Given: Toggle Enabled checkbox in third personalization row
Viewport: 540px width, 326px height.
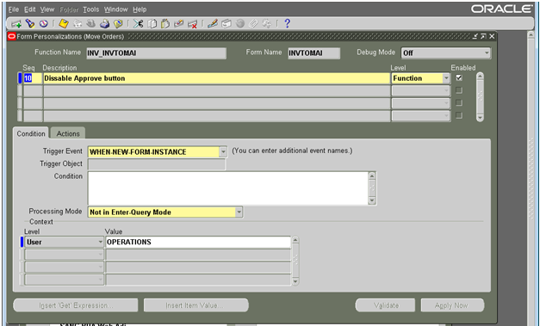Looking at the screenshot, I should (x=459, y=103).
